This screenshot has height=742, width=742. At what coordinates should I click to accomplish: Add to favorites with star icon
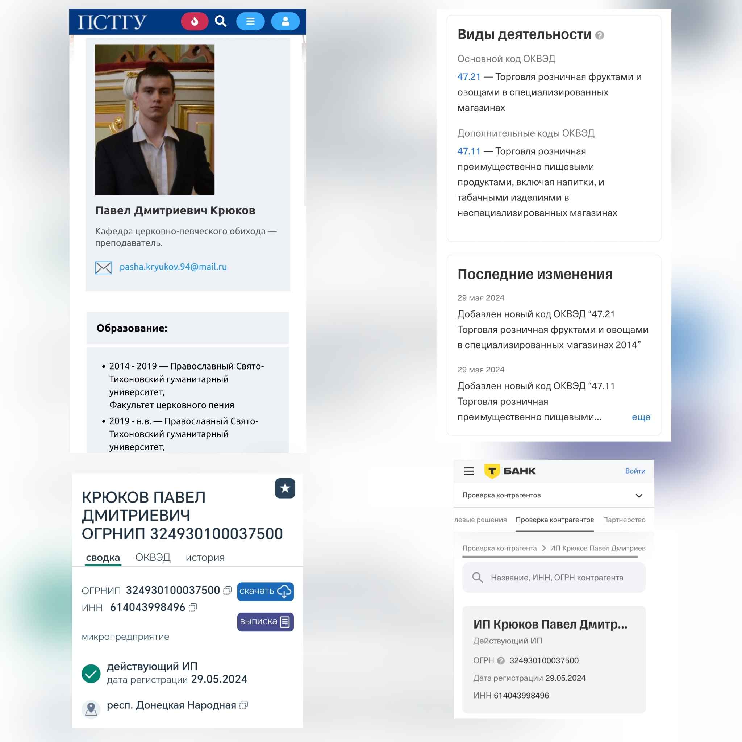[x=285, y=488]
